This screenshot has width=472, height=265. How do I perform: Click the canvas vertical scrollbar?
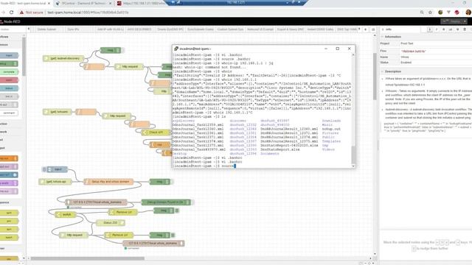pos(375,76)
